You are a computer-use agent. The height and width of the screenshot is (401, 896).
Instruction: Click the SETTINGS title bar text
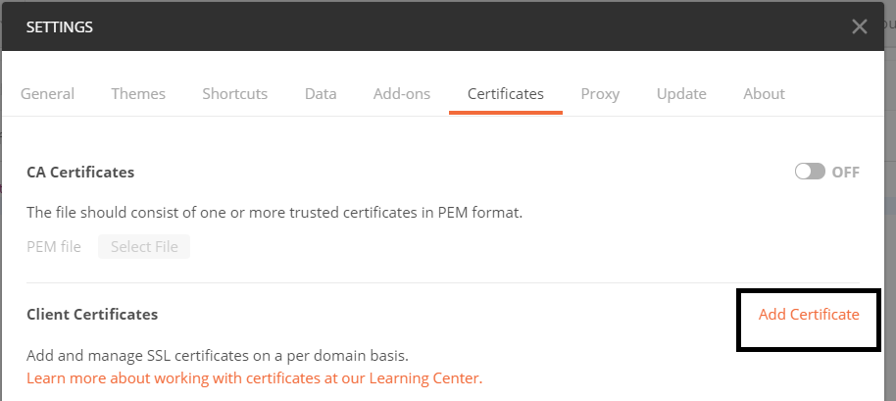(x=60, y=27)
